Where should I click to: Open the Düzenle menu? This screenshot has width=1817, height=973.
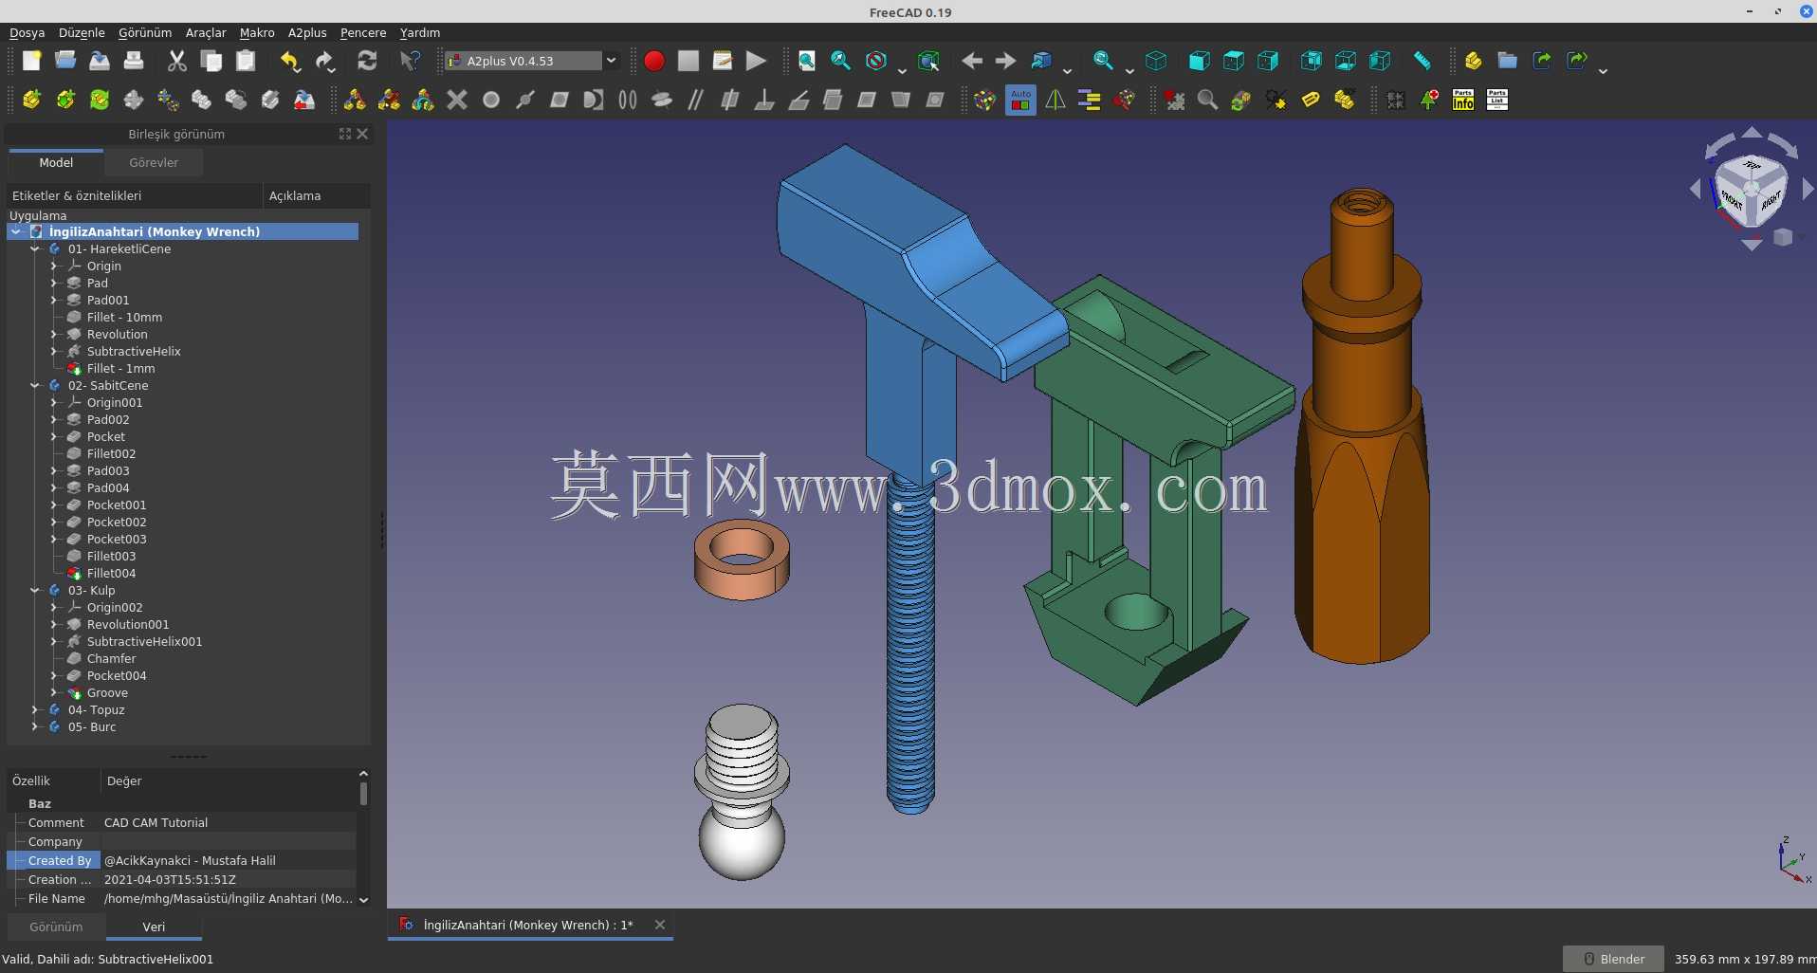pyautogui.click(x=82, y=32)
